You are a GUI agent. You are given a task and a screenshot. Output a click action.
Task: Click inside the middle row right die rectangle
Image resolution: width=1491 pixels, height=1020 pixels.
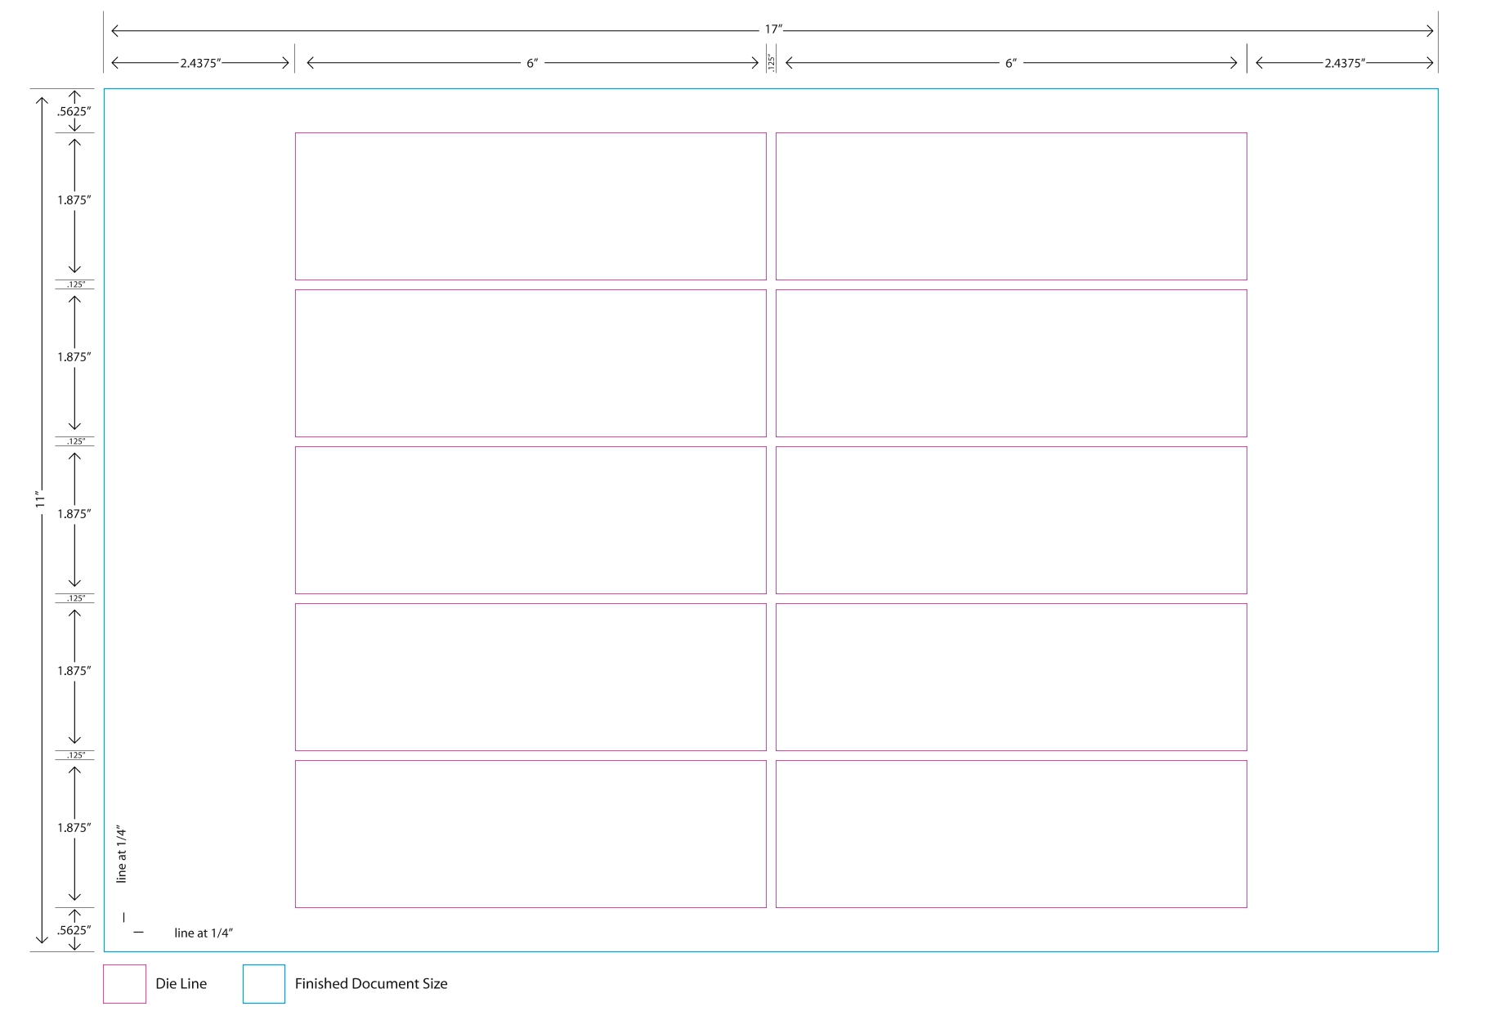click(1011, 520)
